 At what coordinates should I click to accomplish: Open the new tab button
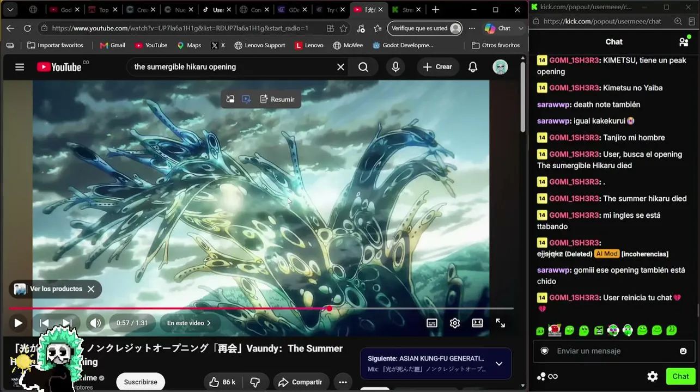pos(435,10)
